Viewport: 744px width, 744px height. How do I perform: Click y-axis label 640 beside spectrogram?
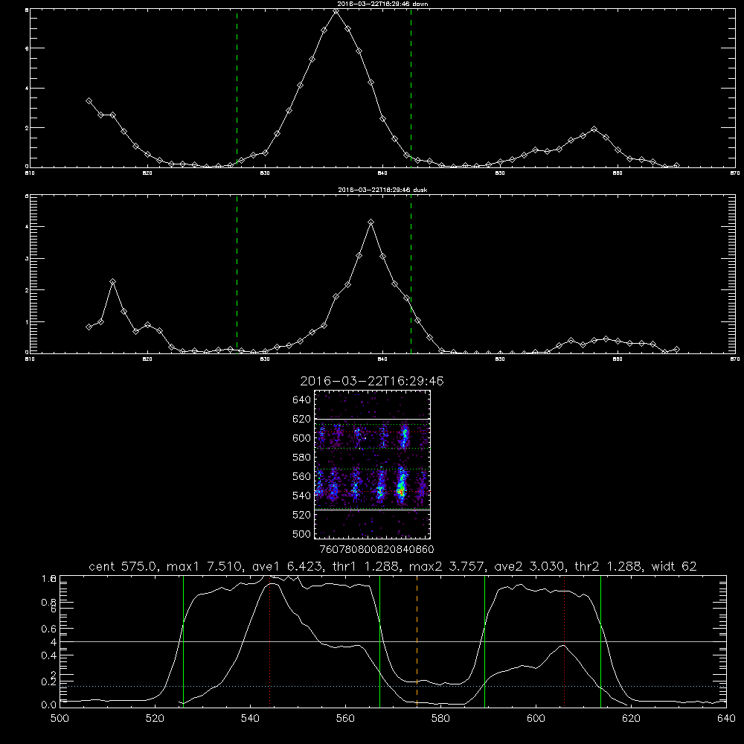pyautogui.click(x=301, y=400)
